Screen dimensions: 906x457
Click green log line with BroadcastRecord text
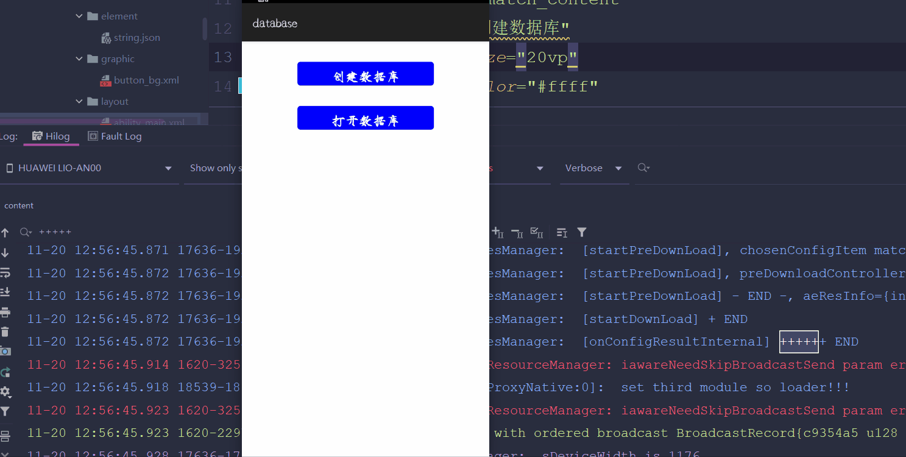click(x=695, y=433)
